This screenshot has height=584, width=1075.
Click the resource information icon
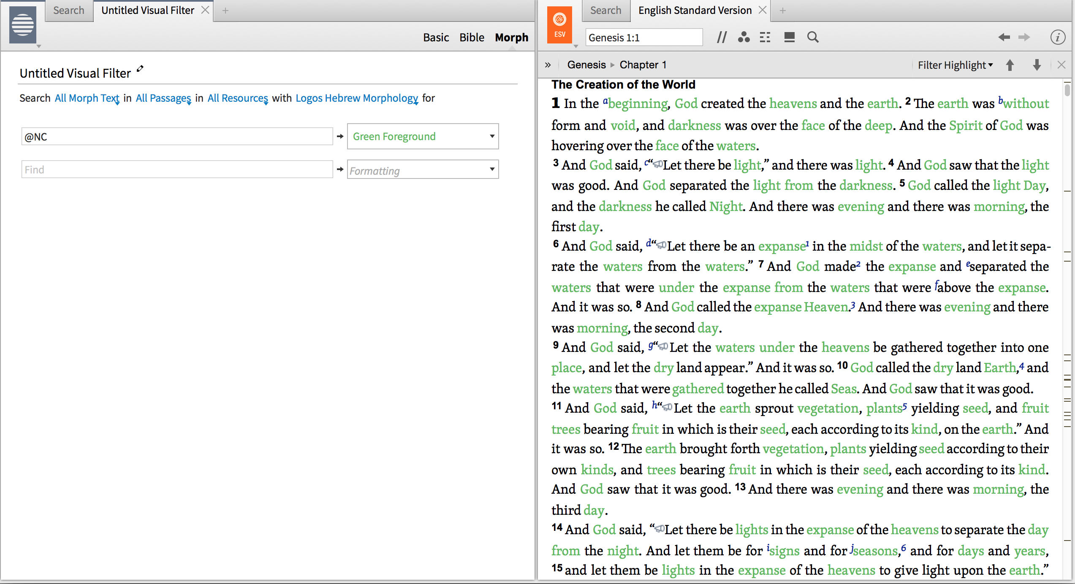point(1057,38)
